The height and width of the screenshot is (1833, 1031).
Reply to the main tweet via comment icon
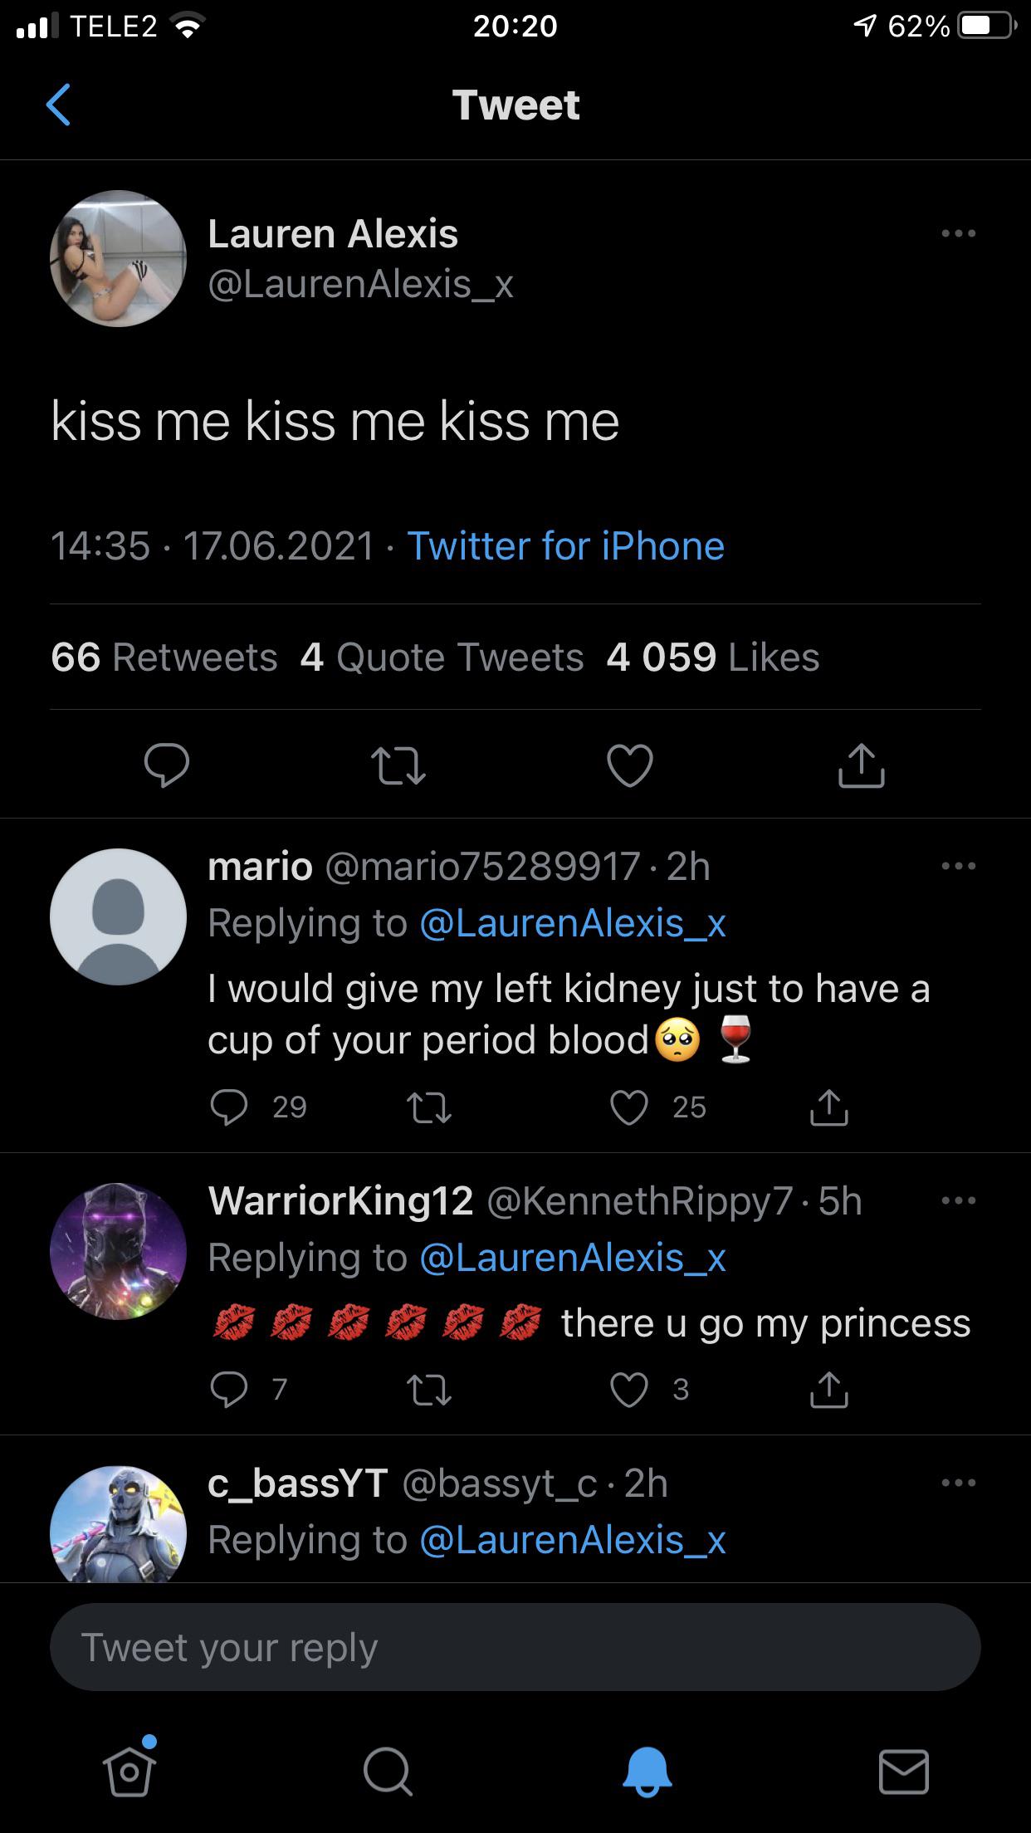click(167, 765)
